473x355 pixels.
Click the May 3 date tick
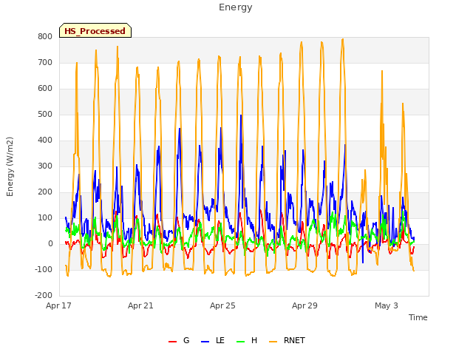pyautogui.click(x=387, y=305)
